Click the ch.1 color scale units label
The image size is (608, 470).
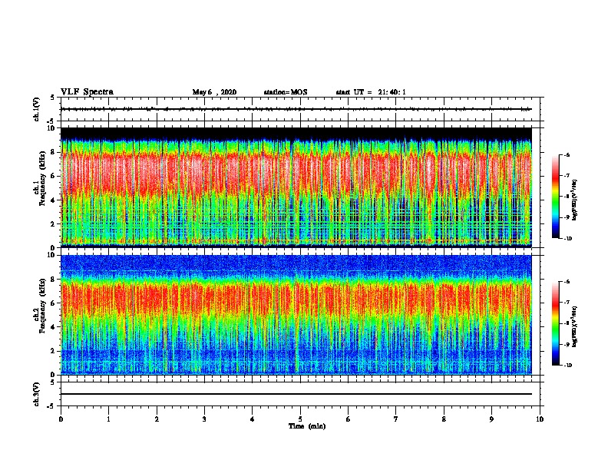point(574,200)
